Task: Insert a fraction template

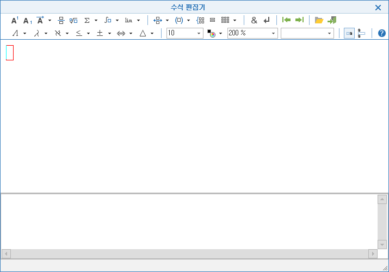Action: point(61,20)
